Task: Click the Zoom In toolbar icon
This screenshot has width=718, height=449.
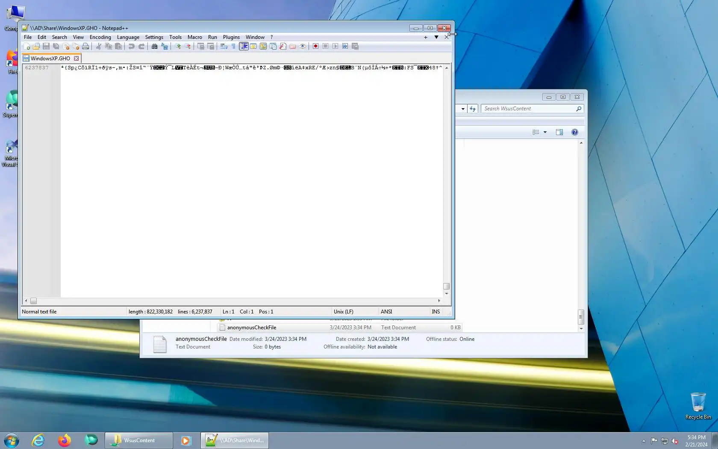Action: (x=178, y=46)
